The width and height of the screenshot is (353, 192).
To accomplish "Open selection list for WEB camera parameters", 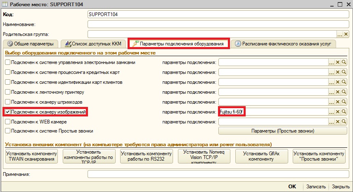I will 332,122.
